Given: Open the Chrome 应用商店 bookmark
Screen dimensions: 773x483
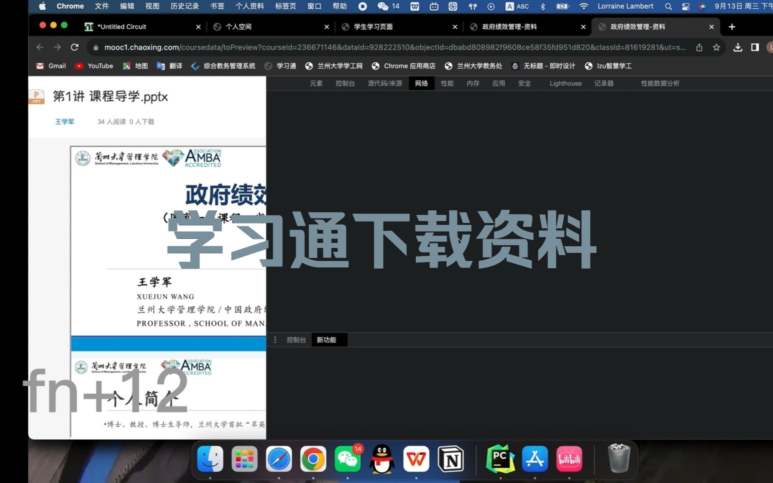Looking at the screenshot, I should (x=403, y=66).
